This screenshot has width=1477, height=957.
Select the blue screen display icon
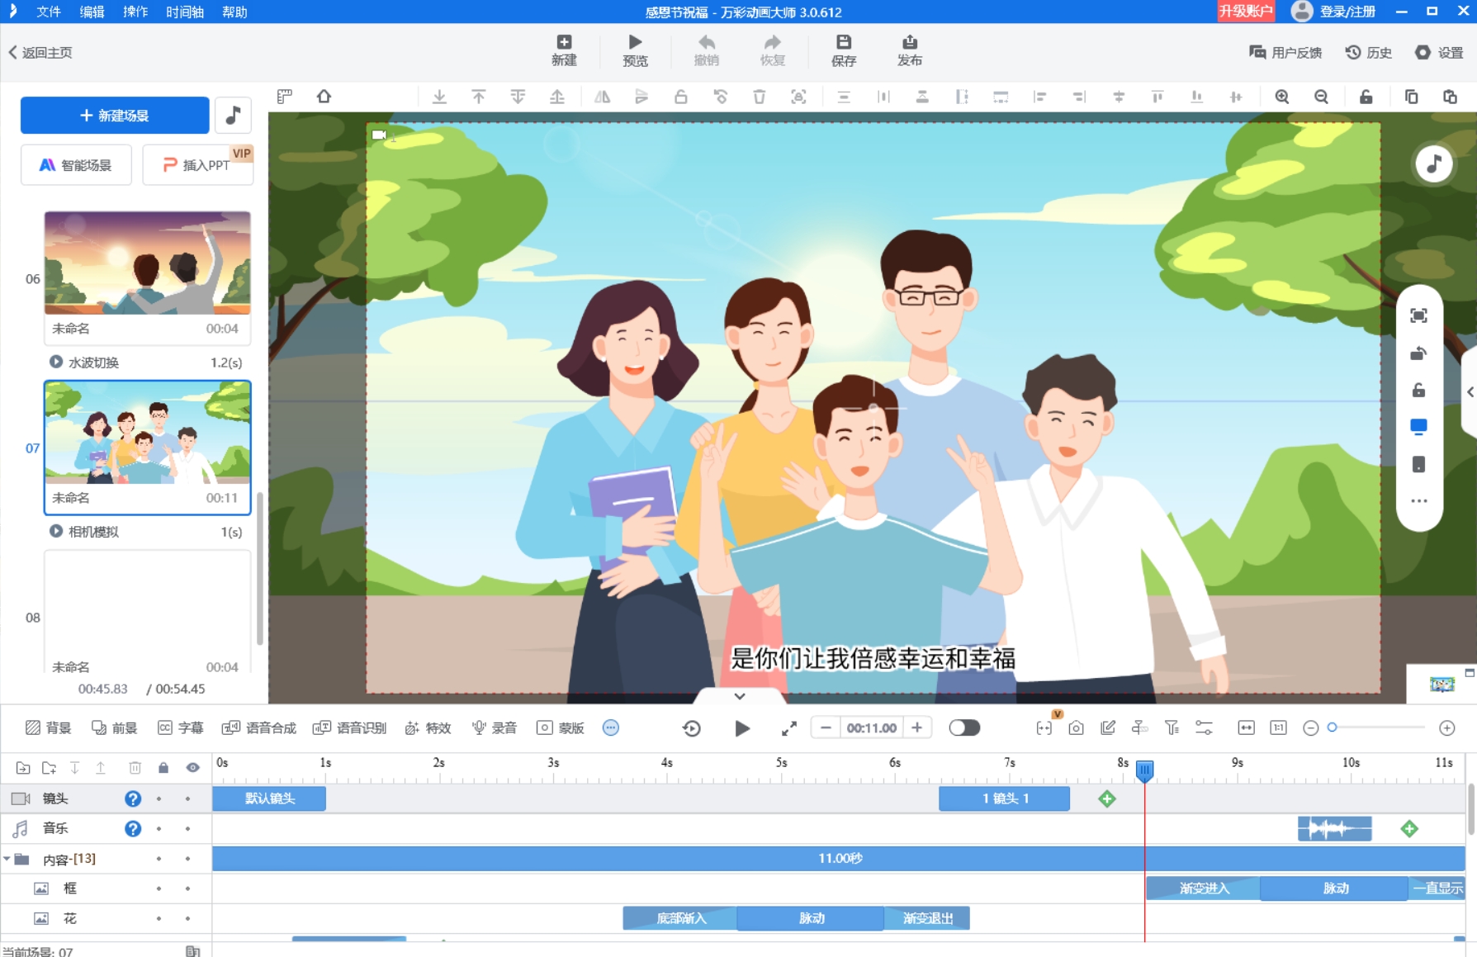[1418, 427]
